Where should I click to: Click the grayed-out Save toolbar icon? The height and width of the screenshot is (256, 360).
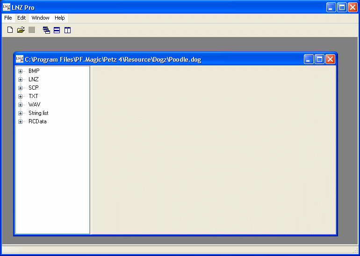(32, 30)
